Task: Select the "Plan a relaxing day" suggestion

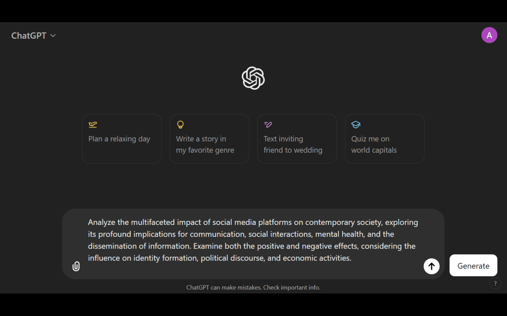Action: (122, 139)
